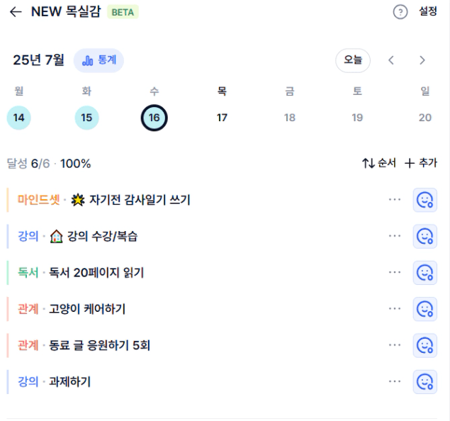The height and width of the screenshot is (421, 450).
Task: Open the three-dot menu for 자기전 감사일기 쓰기
Action: point(395,199)
